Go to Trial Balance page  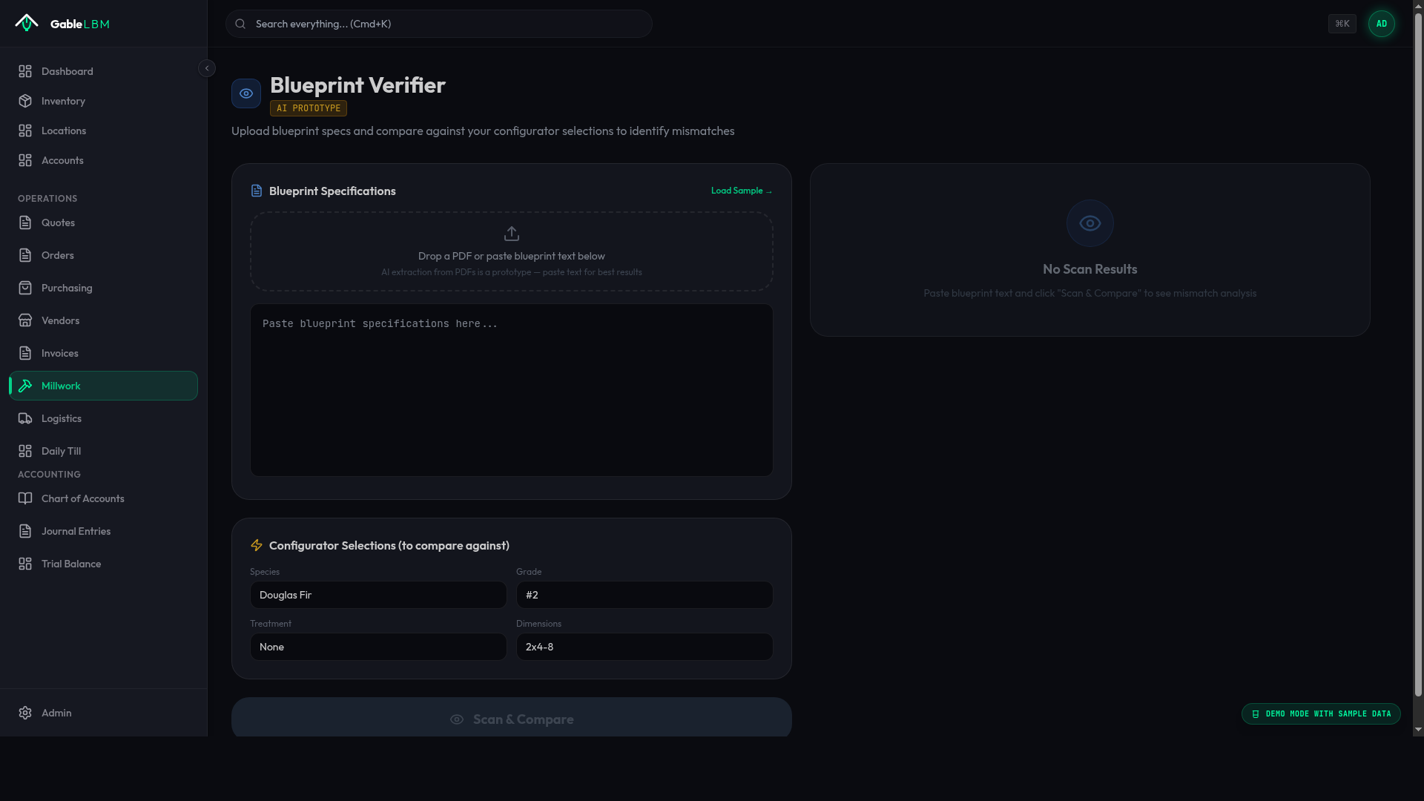(x=70, y=564)
